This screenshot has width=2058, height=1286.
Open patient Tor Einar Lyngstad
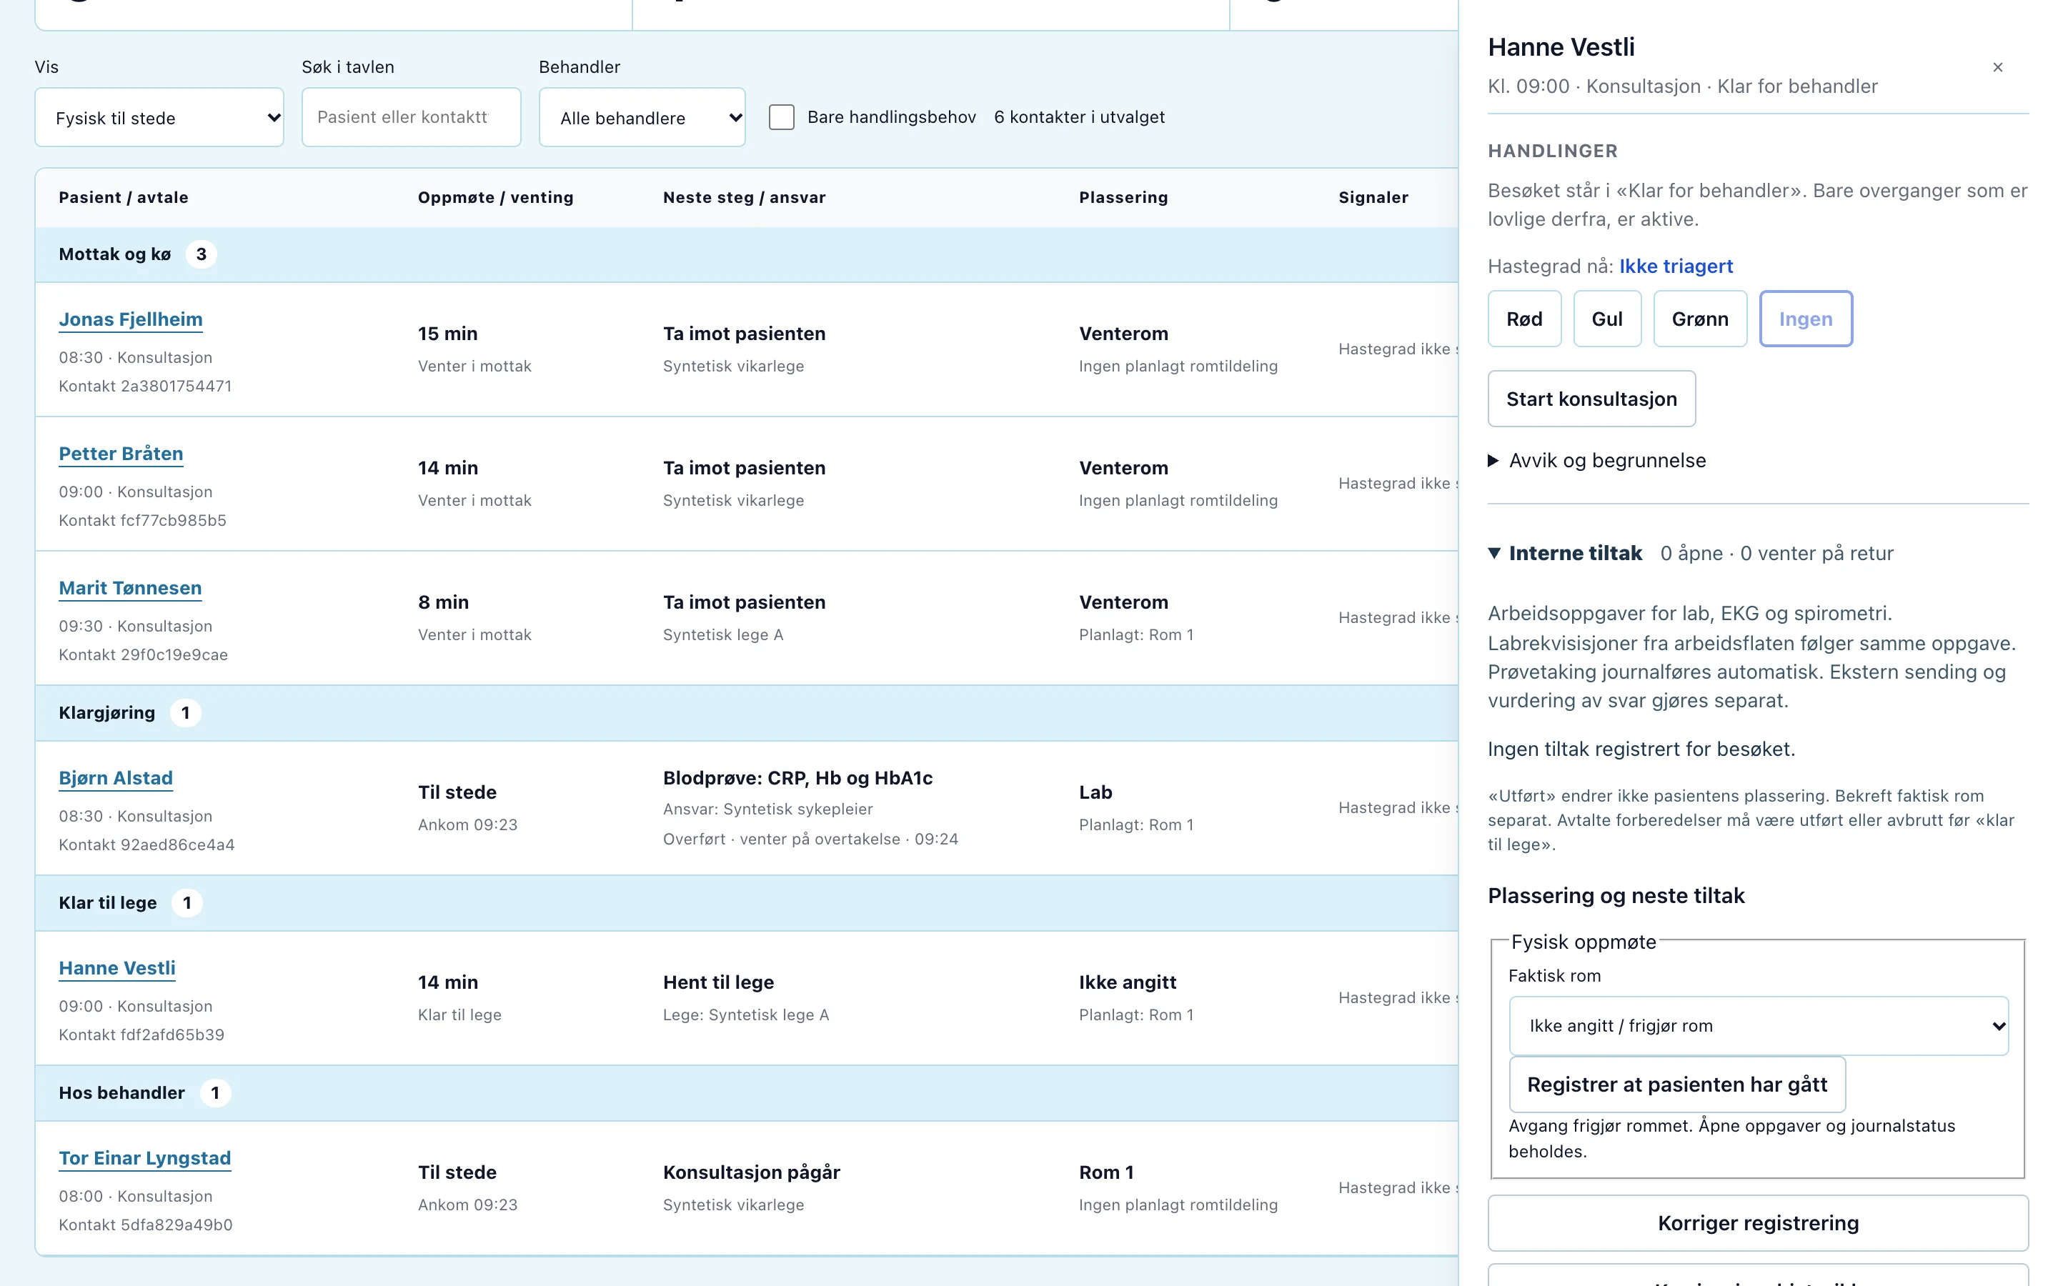coord(144,1158)
